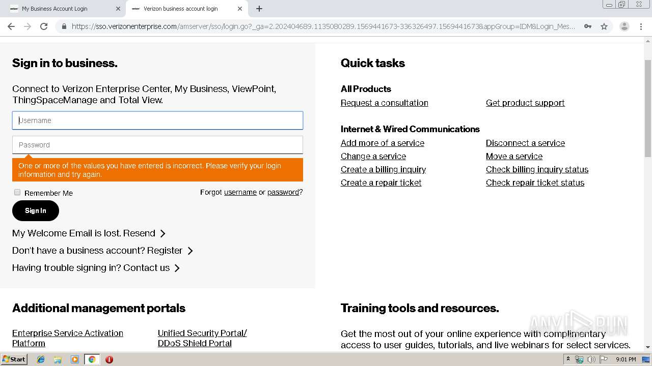This screenshot has width=652, height=366.
Task: Click the orange incorrect login error message
Action: [157, 170]
